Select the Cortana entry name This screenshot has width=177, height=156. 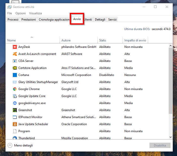click(x=24, y=75)
